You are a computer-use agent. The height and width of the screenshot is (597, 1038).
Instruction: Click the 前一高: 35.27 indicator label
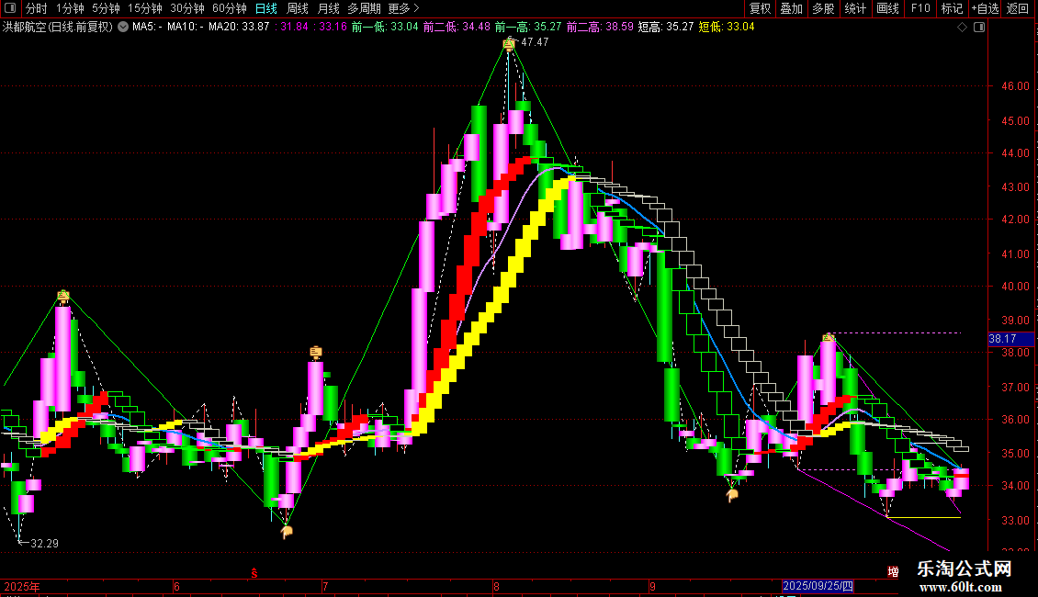(x=528, y=27)
